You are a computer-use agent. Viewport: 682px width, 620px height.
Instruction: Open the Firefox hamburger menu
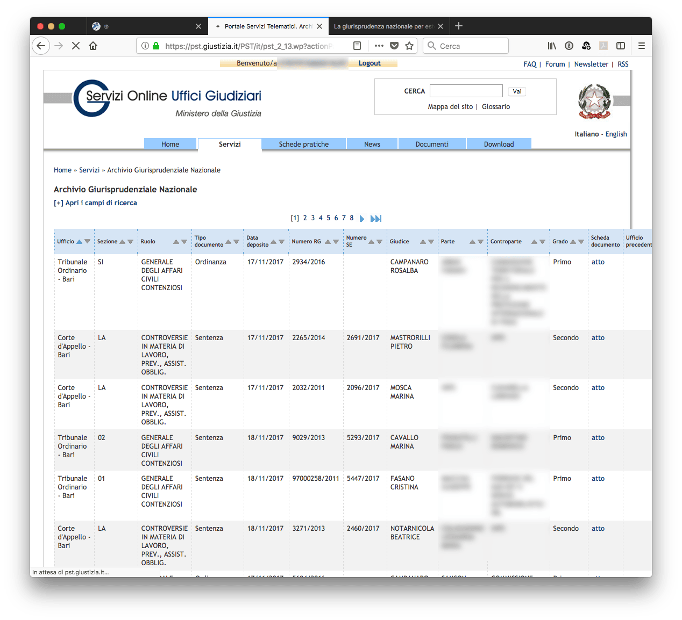pyautogui.click(x=642, y=46)
